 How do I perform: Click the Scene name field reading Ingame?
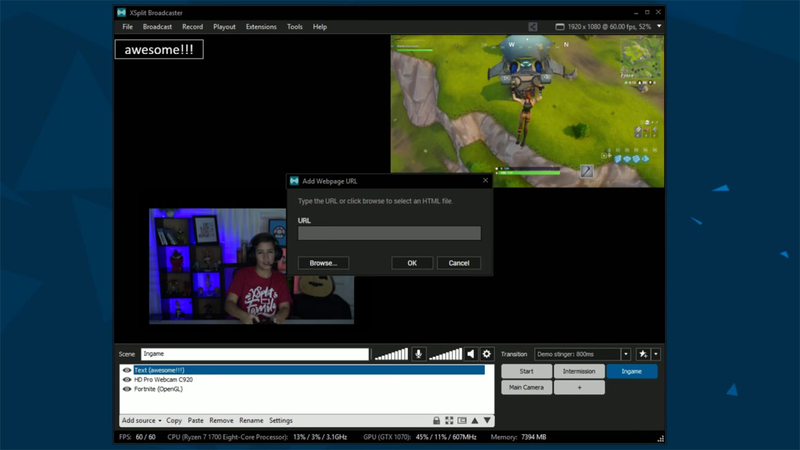(x=255, y=354)
